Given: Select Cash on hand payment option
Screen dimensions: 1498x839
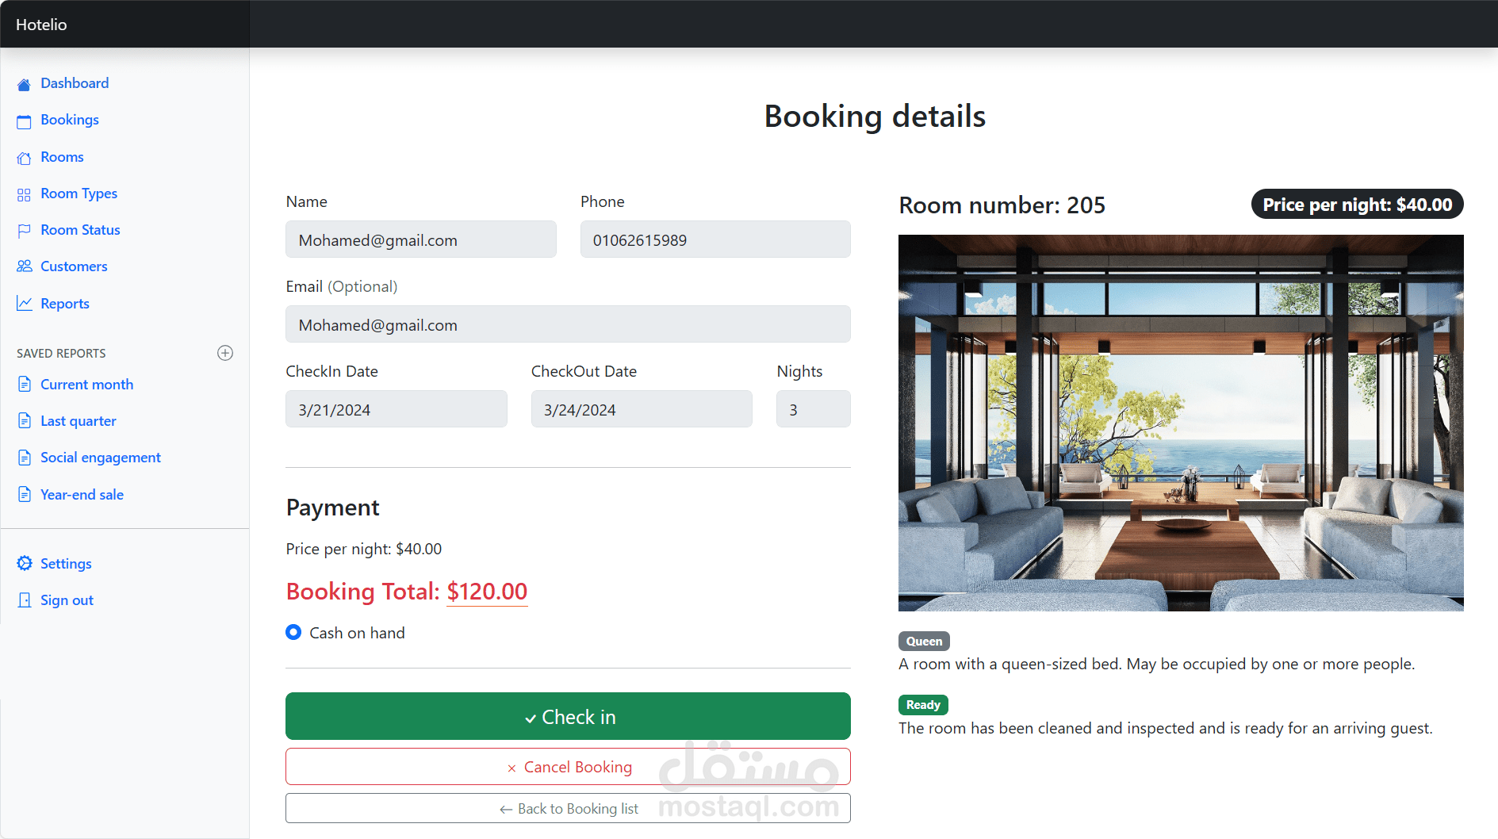Looking at the screenshot, I should click(x=293, y=632).
